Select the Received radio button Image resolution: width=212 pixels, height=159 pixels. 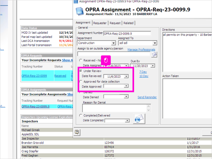(81, 60)
